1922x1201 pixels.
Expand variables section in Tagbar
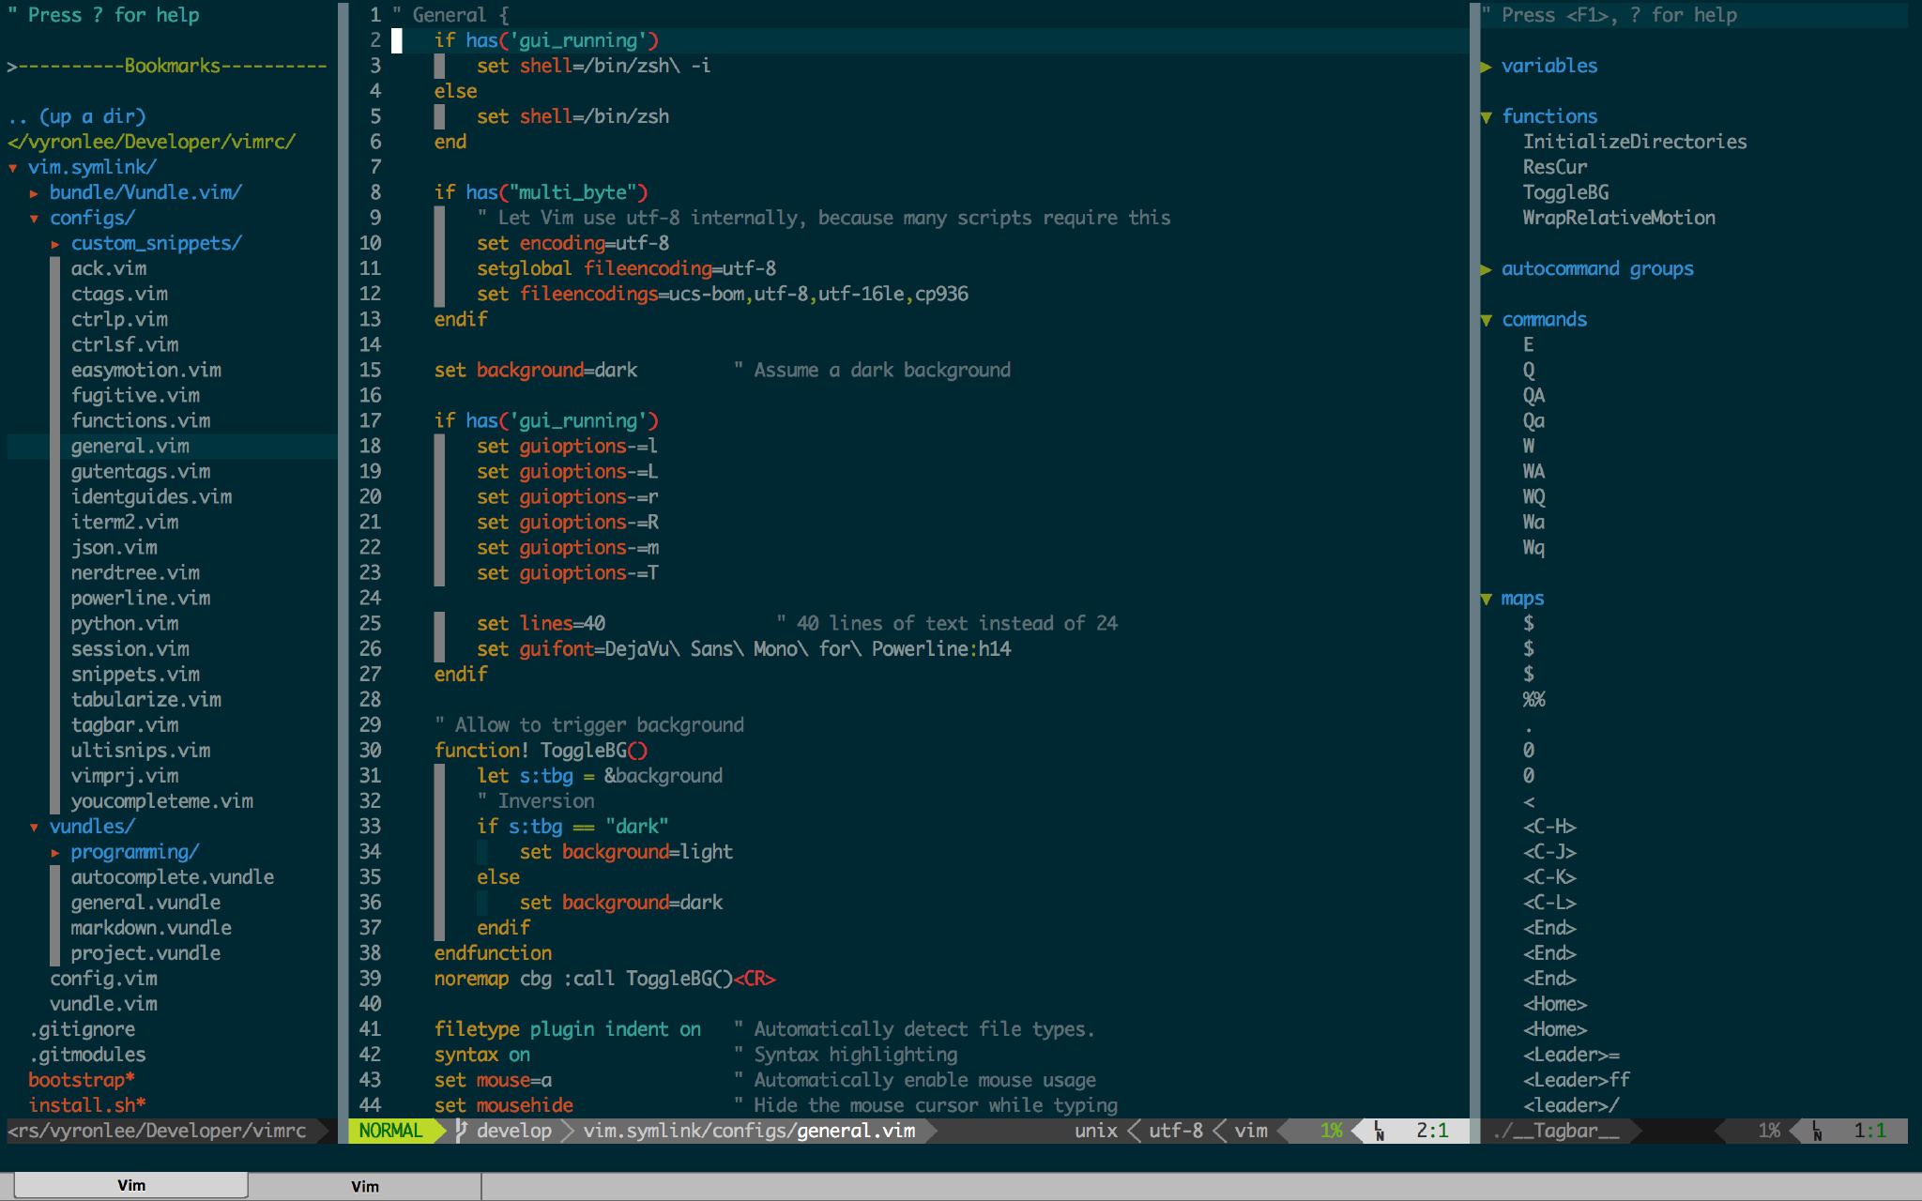click(x=1487, y=67)
